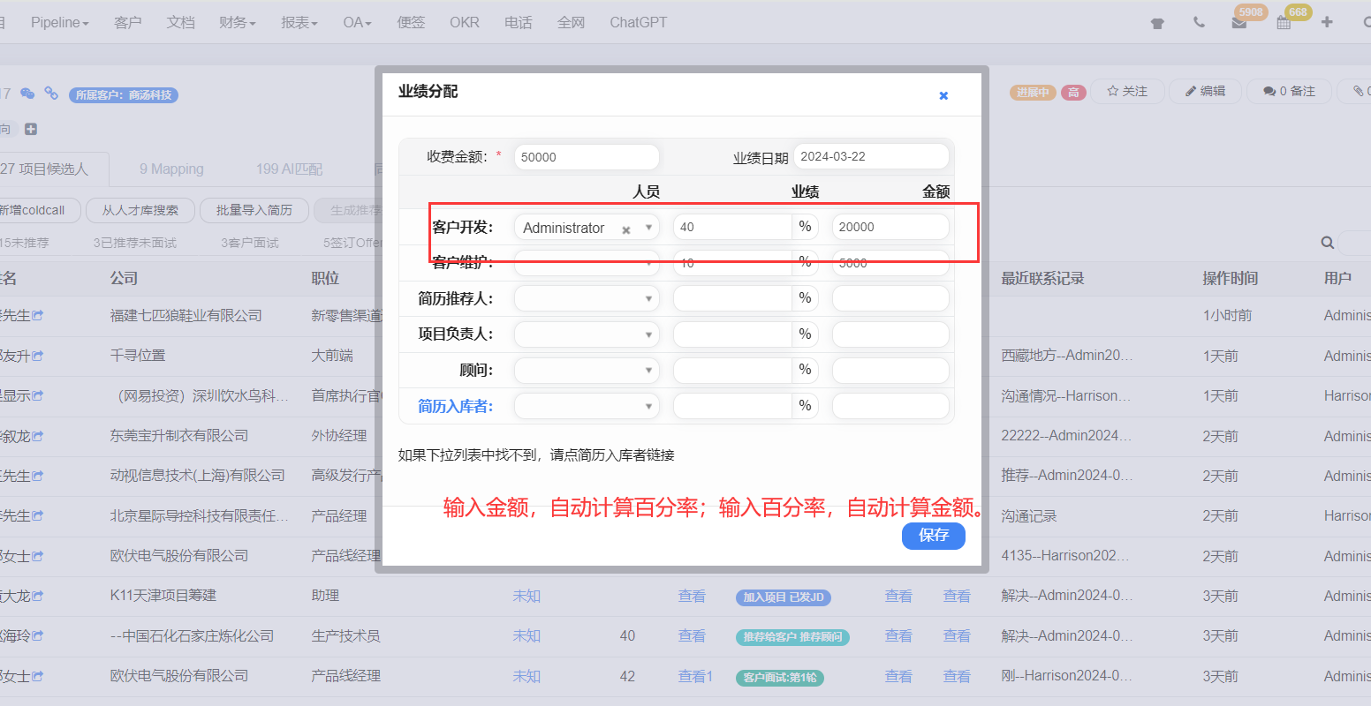The width and height of the screenshot is (1371, 706).
Task: Click the 编辑 button
Action: click(1205, 91)
